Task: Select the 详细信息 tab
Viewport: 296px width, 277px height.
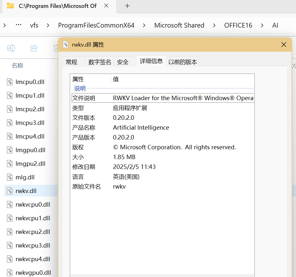Action: pos(151,61)
